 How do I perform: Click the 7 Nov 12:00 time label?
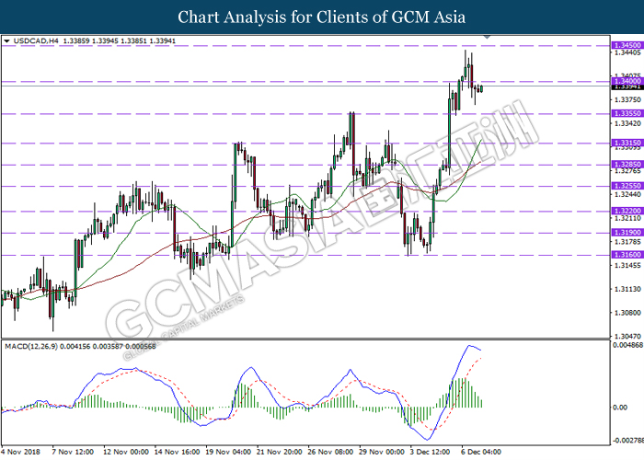[x=73, y=452]
